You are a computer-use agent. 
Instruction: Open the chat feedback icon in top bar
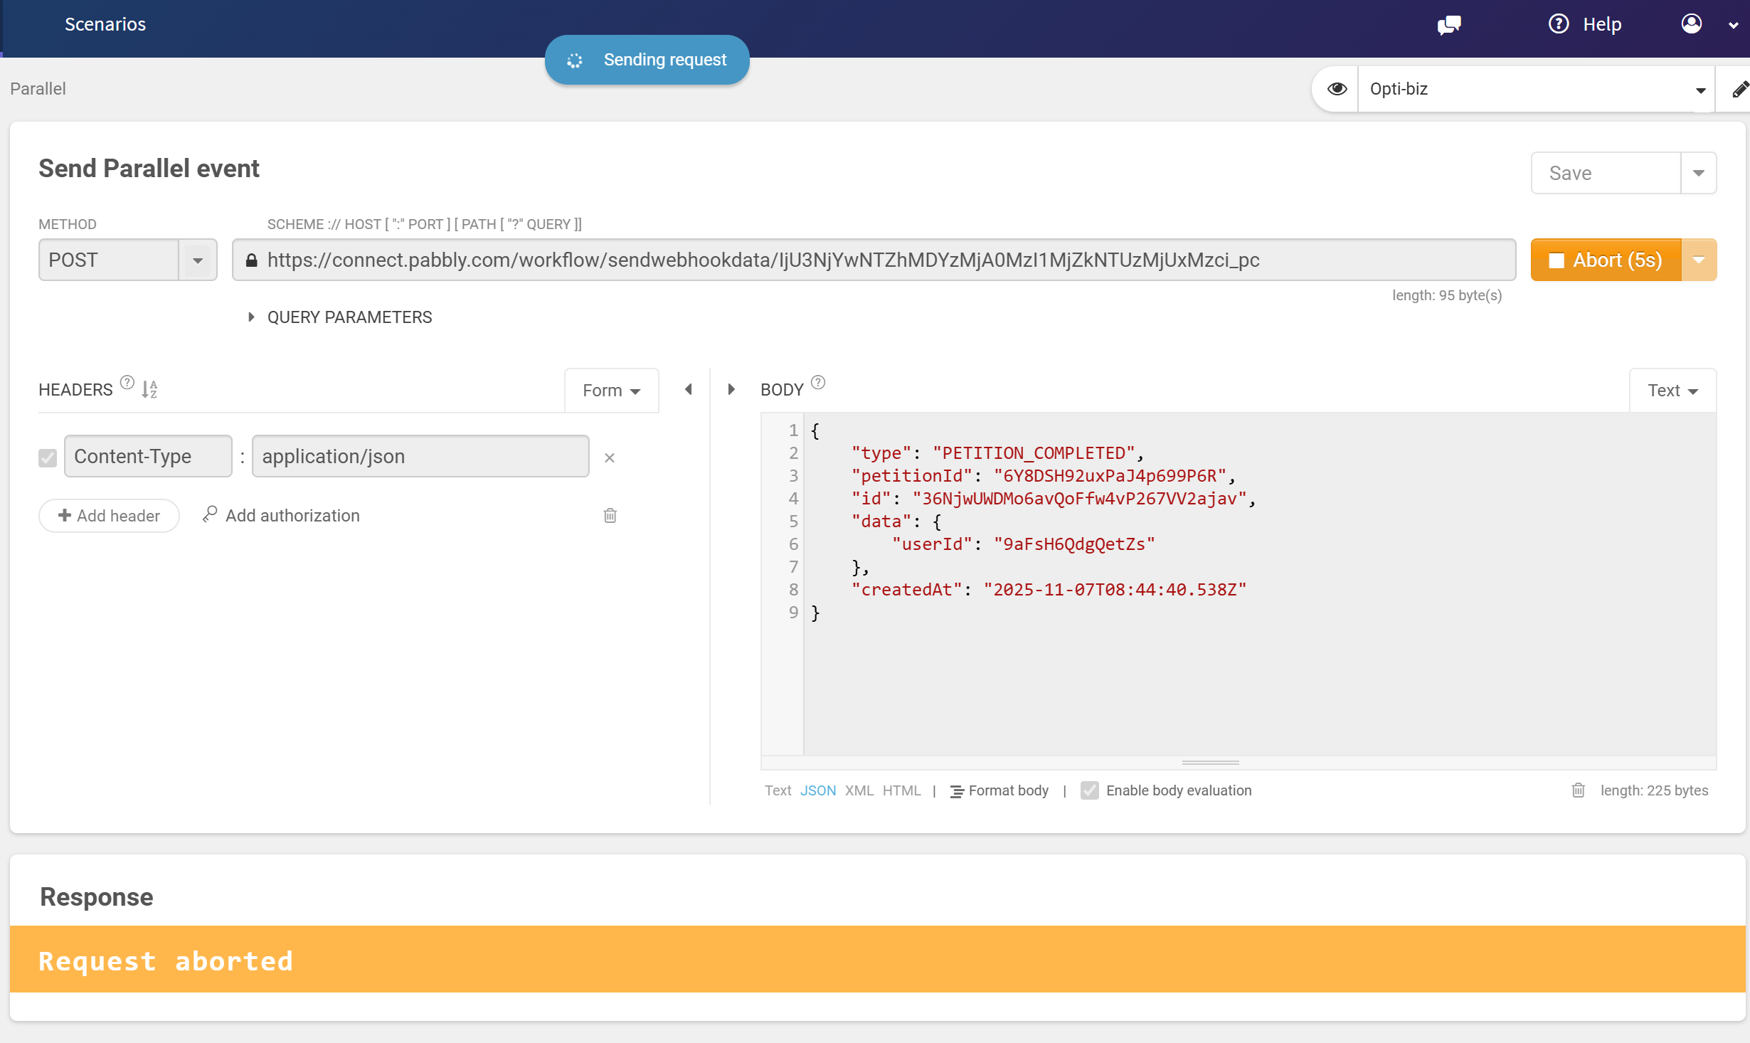[x=1448, y=25]
